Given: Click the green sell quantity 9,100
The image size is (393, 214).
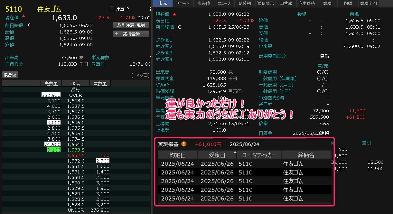Looking at the screenshot, I should (x=54, y=150).
